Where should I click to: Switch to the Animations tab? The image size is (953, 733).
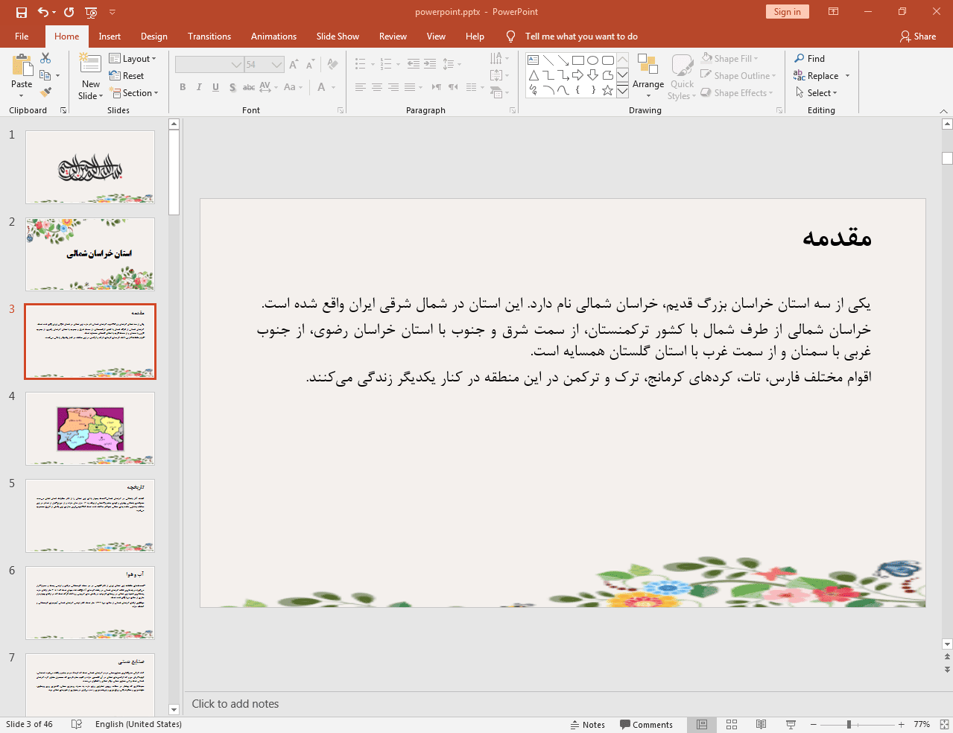[x=273, y=37]
